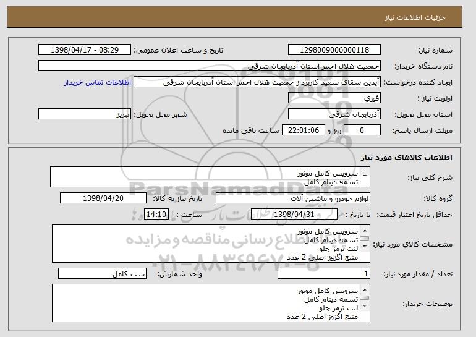Click the header جزئیات اطلاعات نیاز
This screenshot has width=476, height=337.
[415, 17]
